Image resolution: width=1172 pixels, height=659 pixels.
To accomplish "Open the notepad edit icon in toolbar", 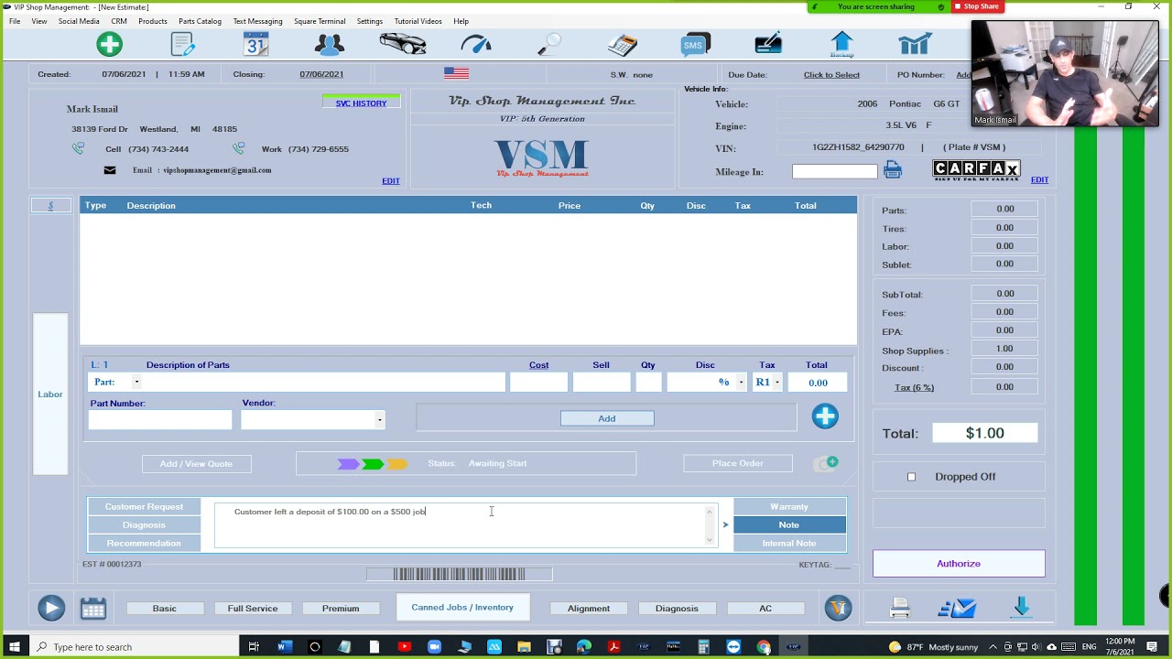I will (x=183, y=44).
